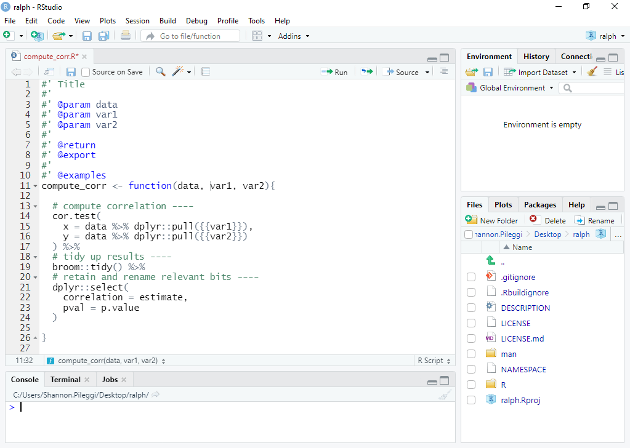Open the Session menu
Viewport: 630px width, 448px height.
(137, 20)
